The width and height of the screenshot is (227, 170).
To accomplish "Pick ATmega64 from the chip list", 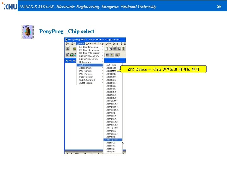I will pyautogui.click(x=113, y=137).
